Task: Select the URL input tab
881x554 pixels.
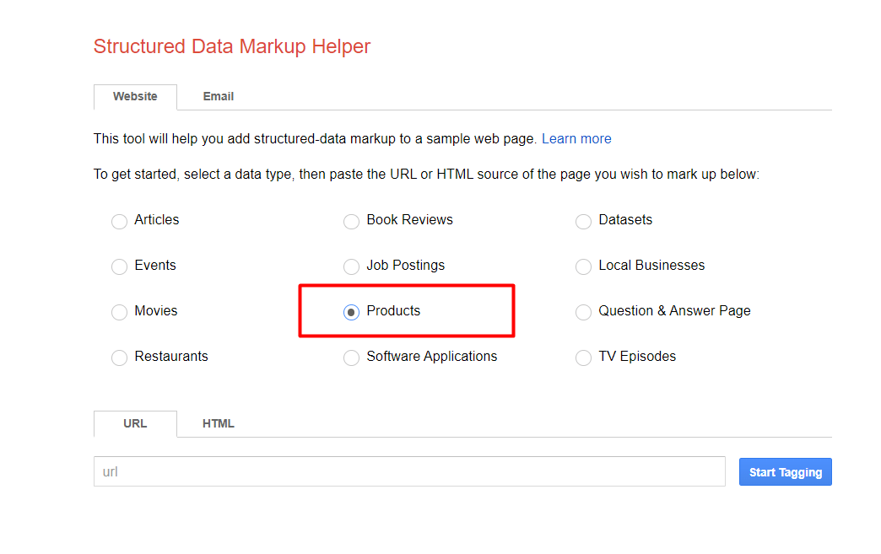Action: click(x=135, y=424)
